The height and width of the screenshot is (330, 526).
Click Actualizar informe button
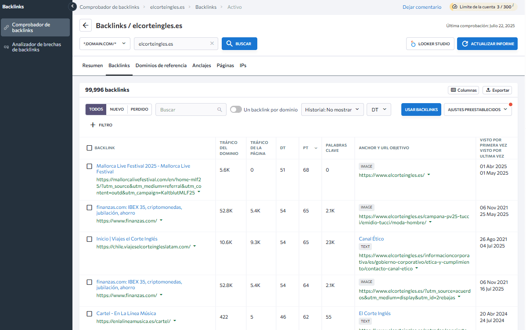pyautogui.click(x=487, y=43)
